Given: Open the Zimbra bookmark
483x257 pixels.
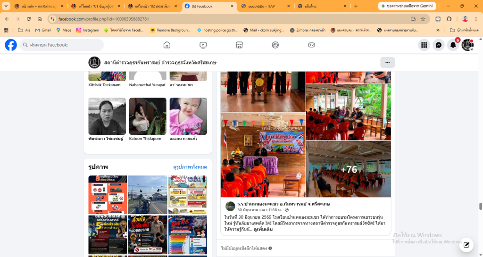Looking at the screenshot, I should [x=308, y=30].
